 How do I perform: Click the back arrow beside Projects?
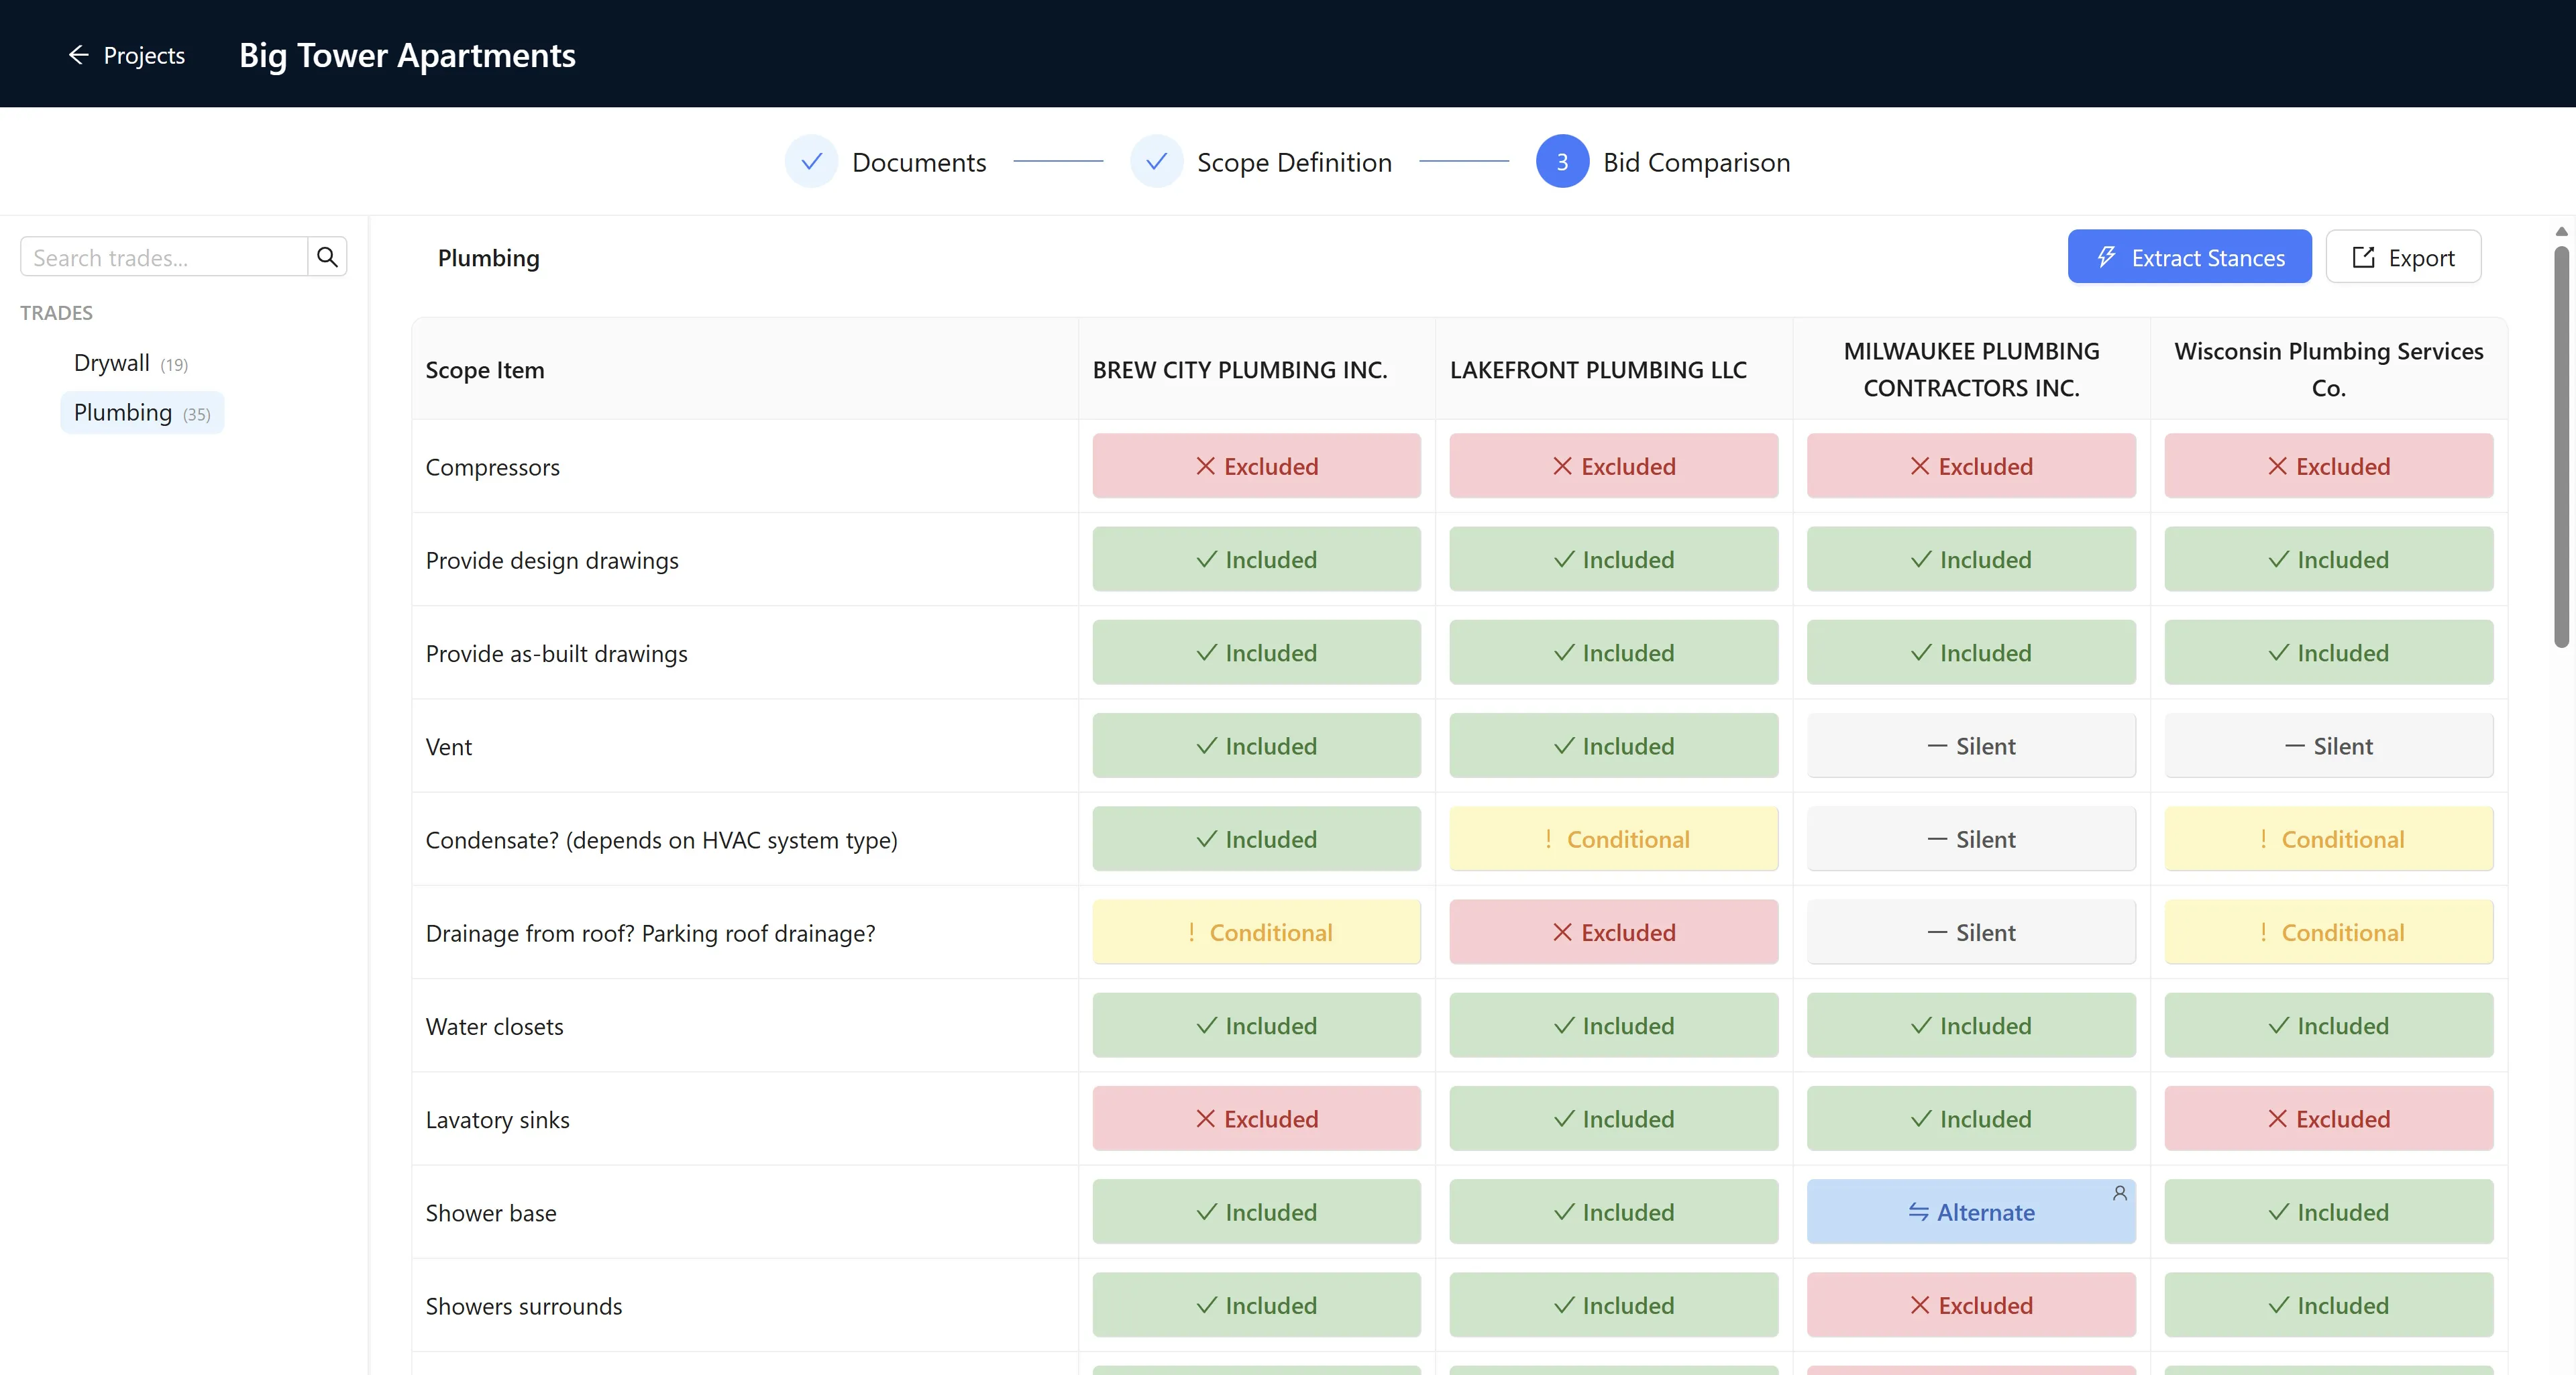tap(78, 55)
